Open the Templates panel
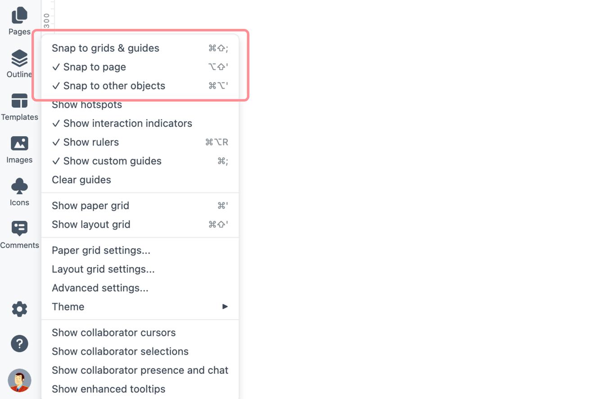The height and width of the screenshot is (399, 615). click(19, 106)
